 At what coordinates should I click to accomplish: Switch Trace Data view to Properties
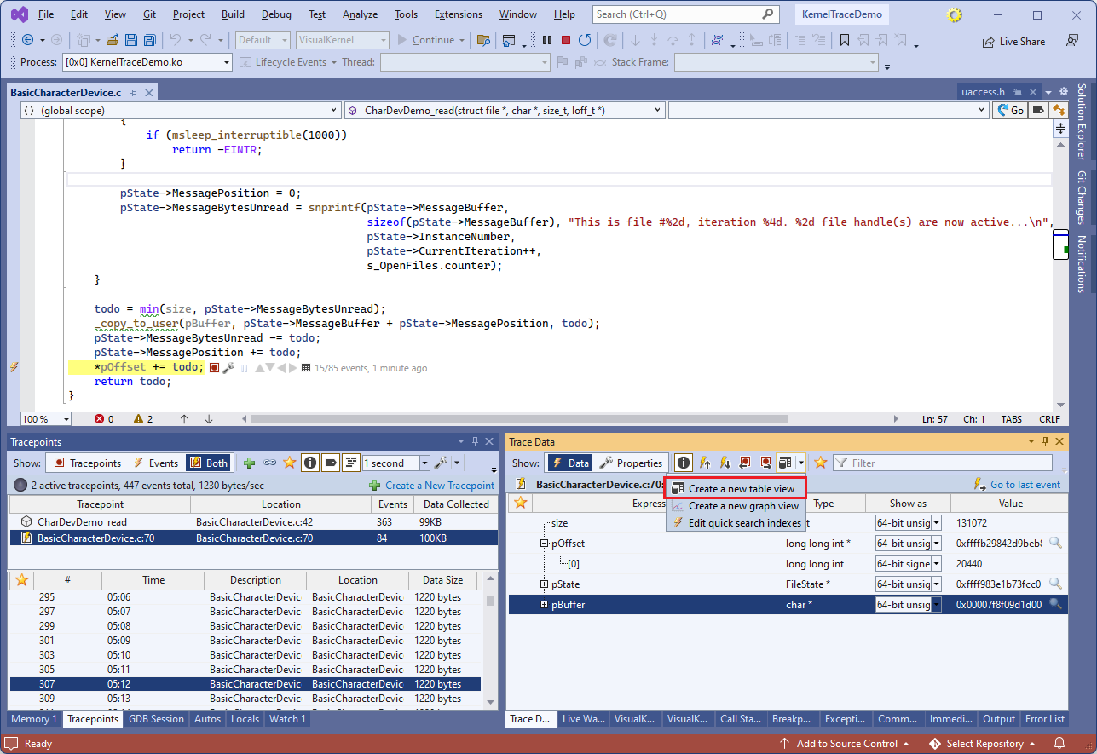click(x=631, y=463)
